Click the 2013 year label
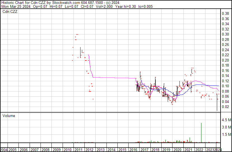Image resolution: width=232 pixels, height=152 pixels. pyautogui.click(x=100, y=150)
